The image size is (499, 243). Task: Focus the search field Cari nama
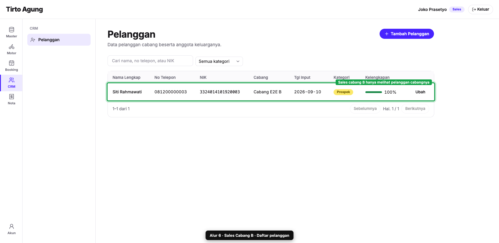coord(150,61)
